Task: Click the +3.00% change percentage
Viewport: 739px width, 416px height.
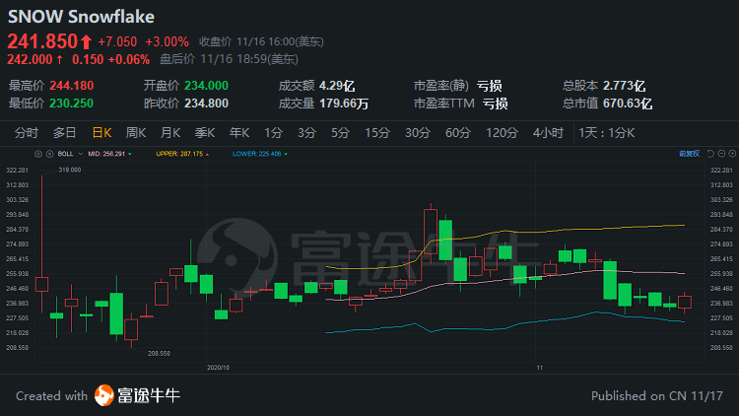Action: [167, 42]
